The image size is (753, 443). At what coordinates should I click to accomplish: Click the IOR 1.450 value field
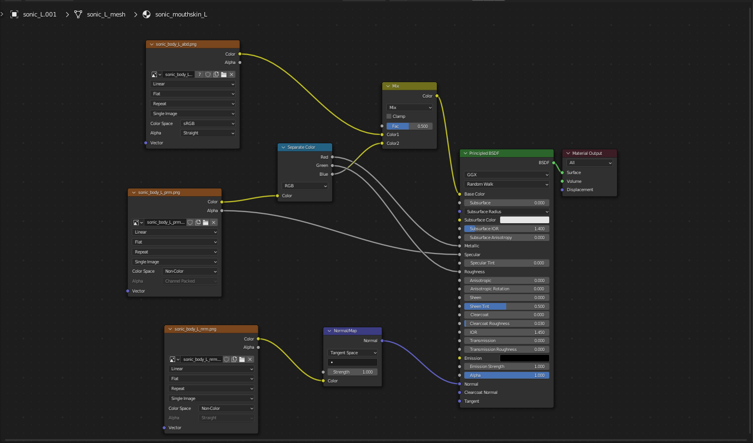click(507, 332)
